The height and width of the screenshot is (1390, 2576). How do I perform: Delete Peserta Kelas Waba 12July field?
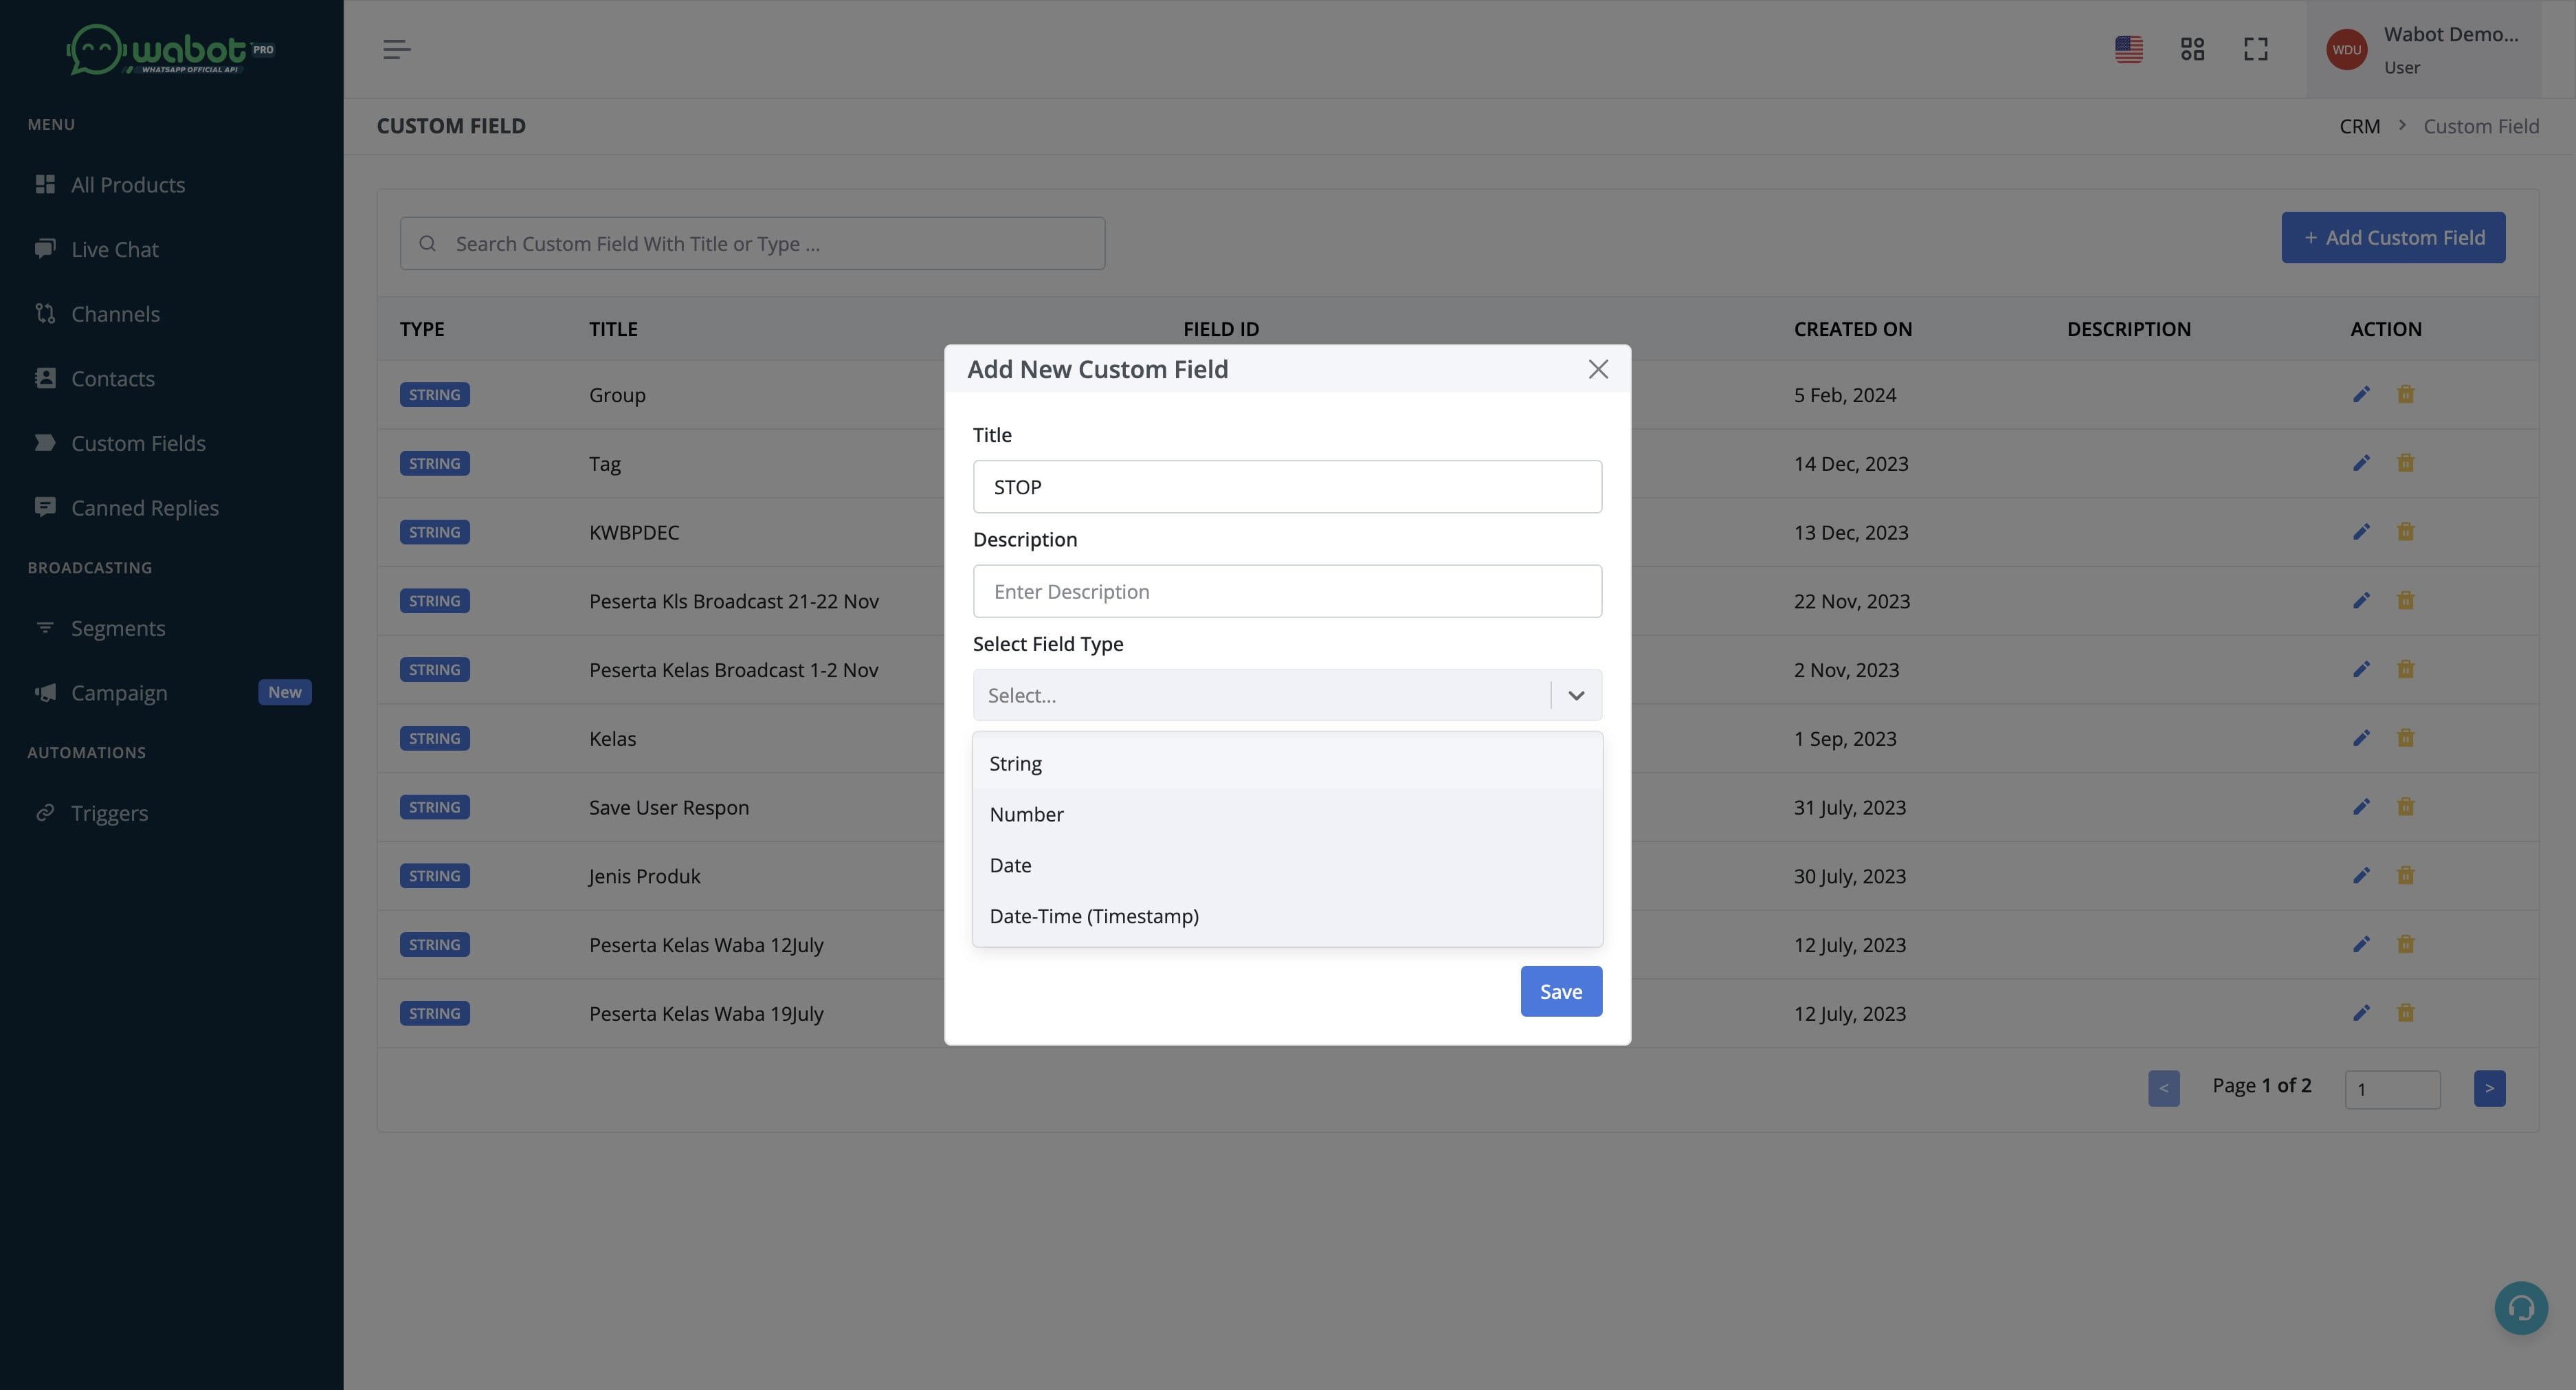(x=2405, y=944)
